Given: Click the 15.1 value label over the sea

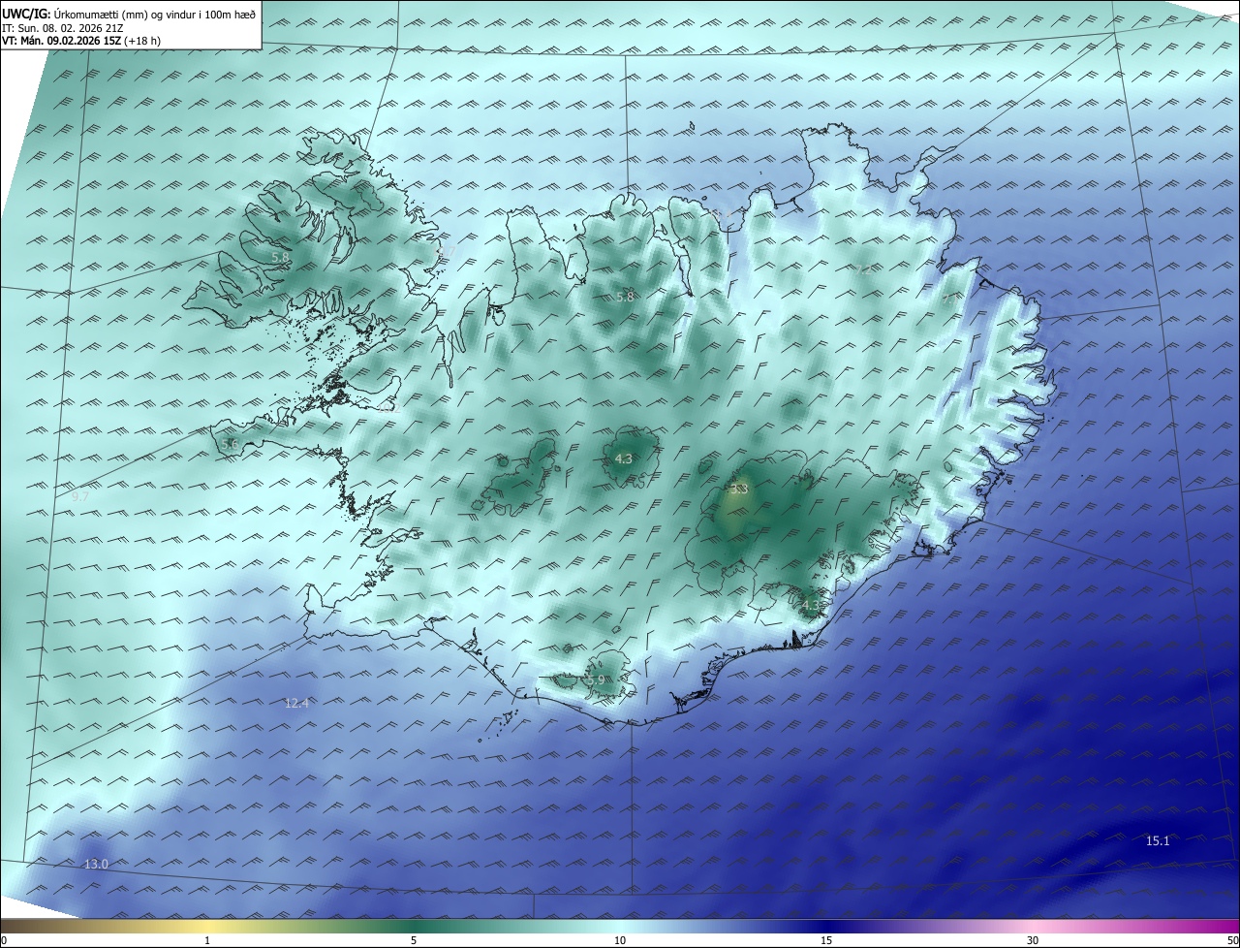Looking at the screenshot, I should pyautogui.click(x=1158, y=841).
